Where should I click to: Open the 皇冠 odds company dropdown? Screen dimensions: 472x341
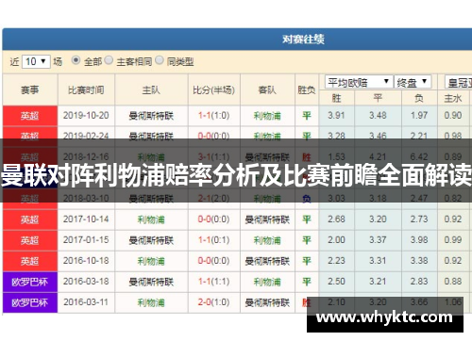click(459, 82)
